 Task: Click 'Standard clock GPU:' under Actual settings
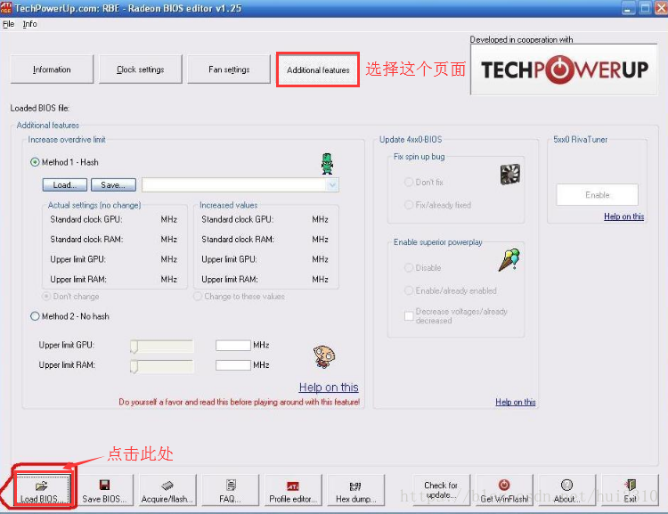coord(86,219)
